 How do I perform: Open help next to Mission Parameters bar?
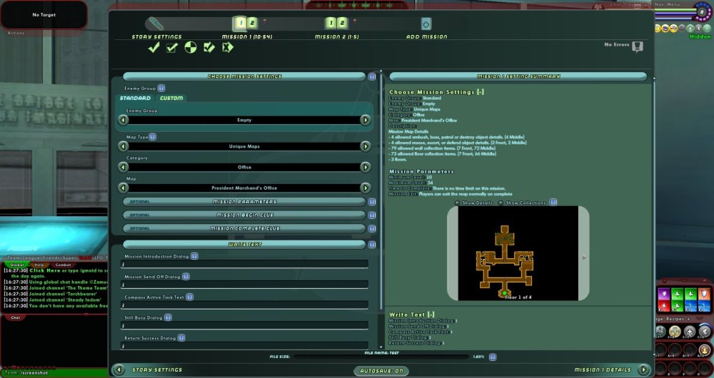(x=372, y=202)
